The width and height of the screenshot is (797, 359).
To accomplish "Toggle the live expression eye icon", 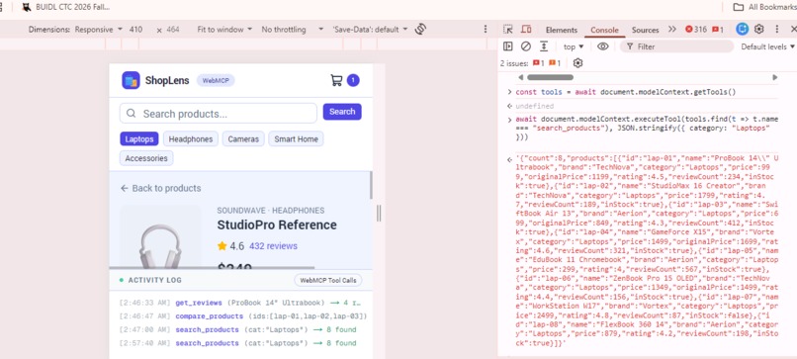I will click(x=603, y=46).
